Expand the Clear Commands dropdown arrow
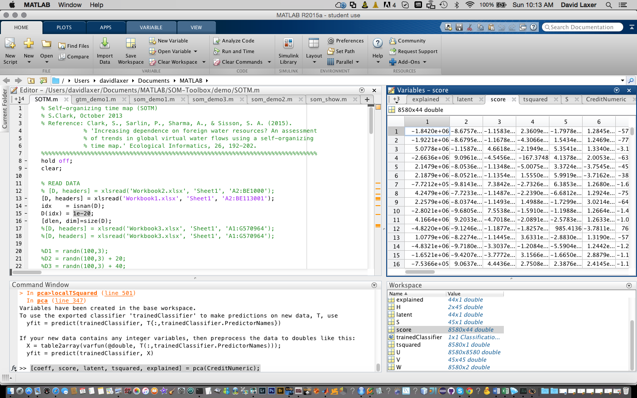The height and width of the screenshot is (398, 637). (269, 62)
